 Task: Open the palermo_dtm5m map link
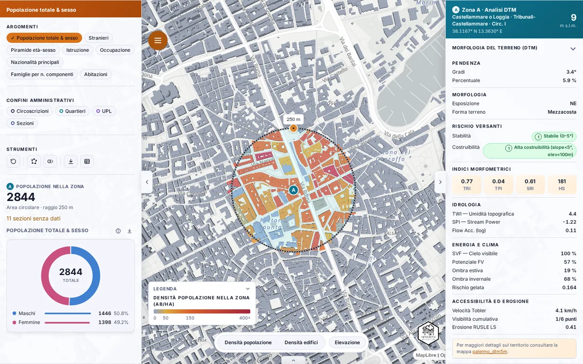(x=490, y=351)
